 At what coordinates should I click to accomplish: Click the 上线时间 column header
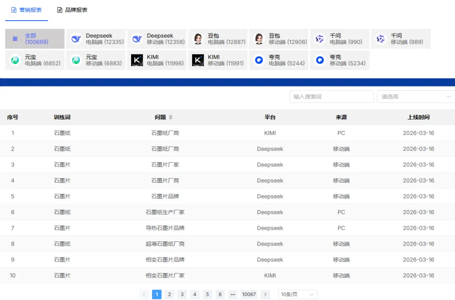pos(418,117)
